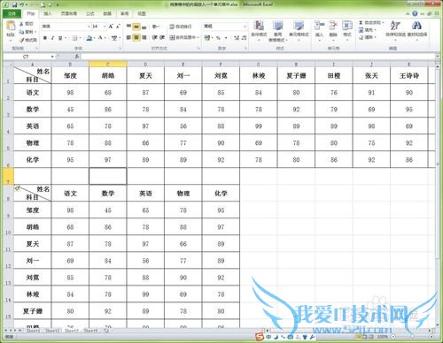Viewport: 443px width, 343px height.
Task: Open the borders dropdown arrow
Action: tap(80, 38)
